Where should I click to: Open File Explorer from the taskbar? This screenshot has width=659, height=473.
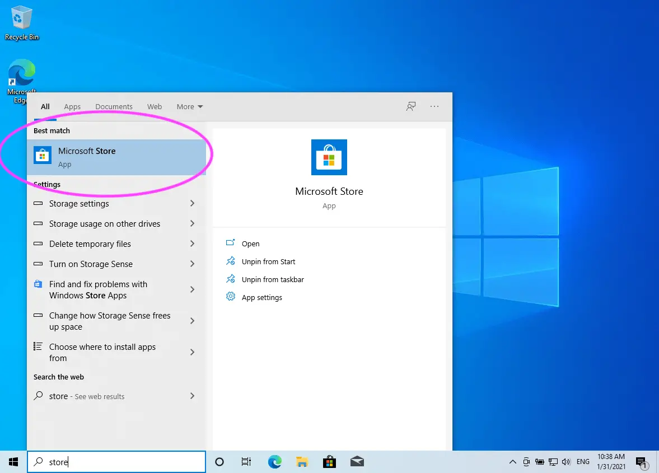tap(302, 462)
